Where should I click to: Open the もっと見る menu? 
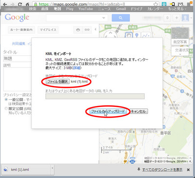tap(177, 9)
